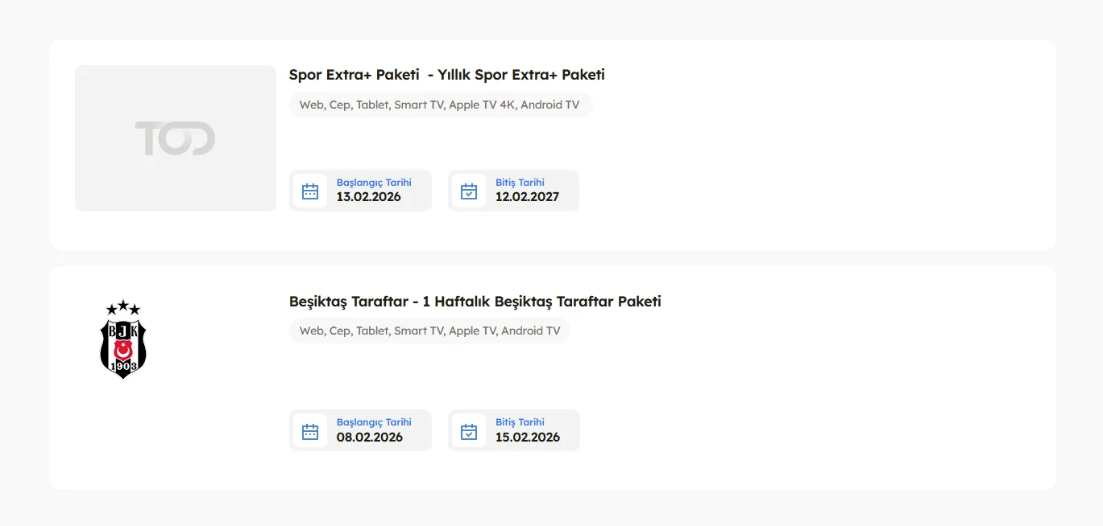
Task: Click the Bitiş Tarihi label in Spor Extra+ card
Action: (520, 183)
